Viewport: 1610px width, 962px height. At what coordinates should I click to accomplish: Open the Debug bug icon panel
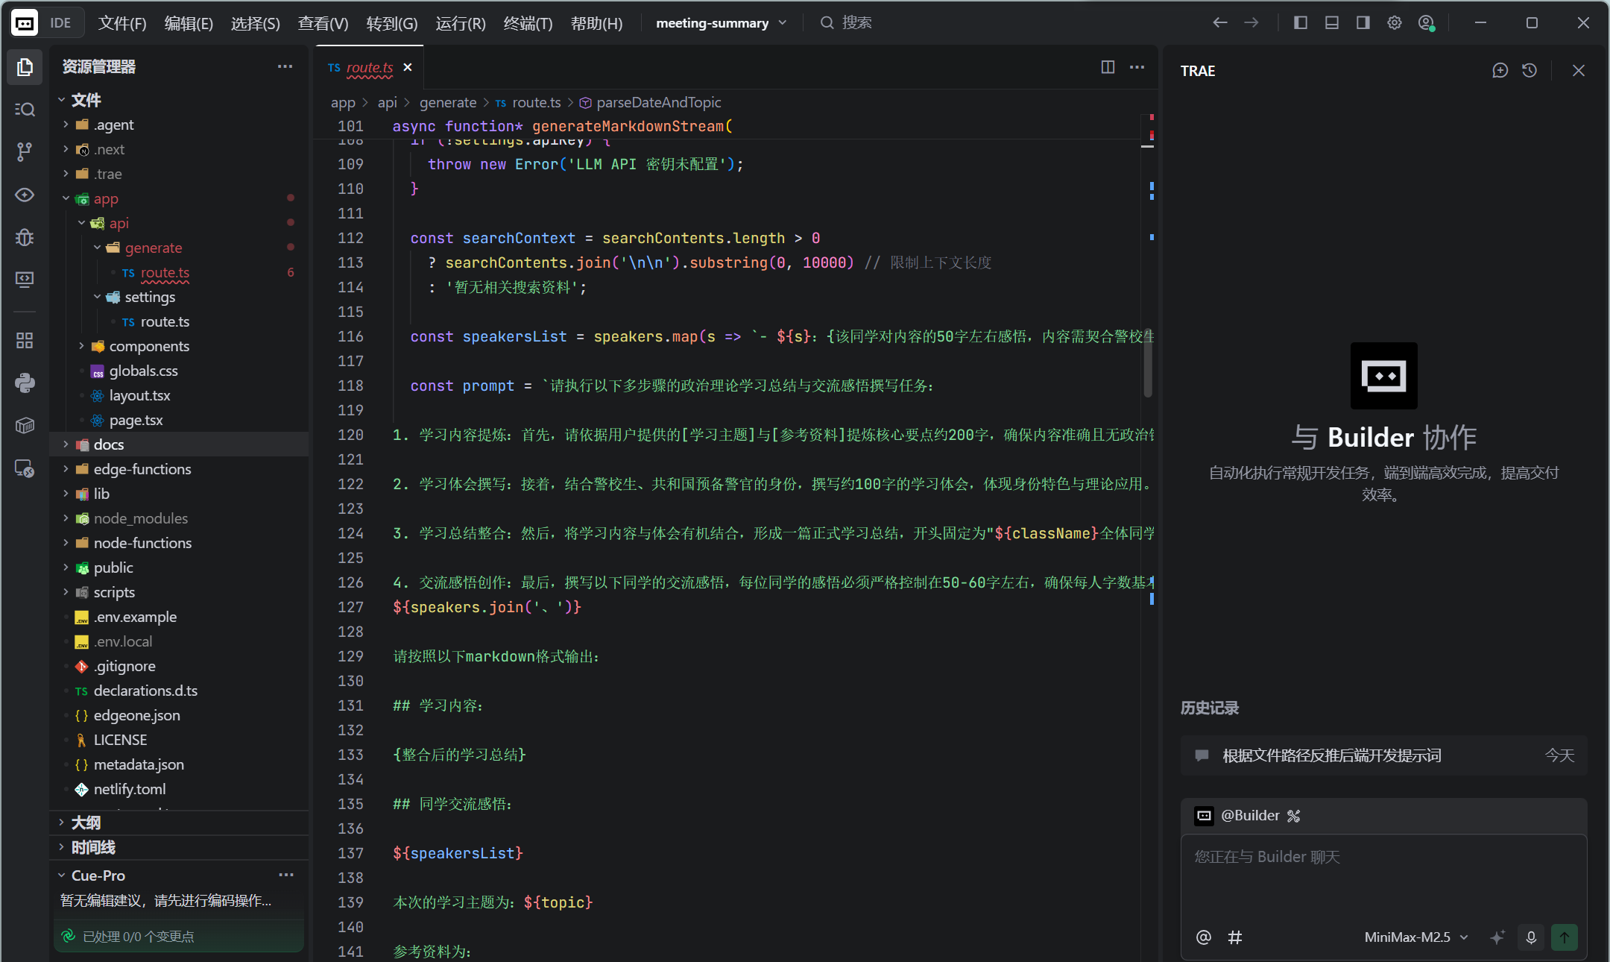[25, 237]
